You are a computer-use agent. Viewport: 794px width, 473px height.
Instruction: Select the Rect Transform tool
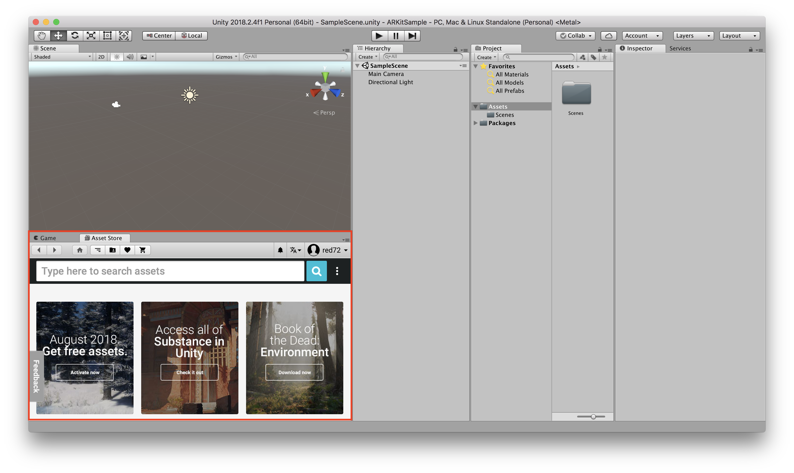(x=107, y=36)
